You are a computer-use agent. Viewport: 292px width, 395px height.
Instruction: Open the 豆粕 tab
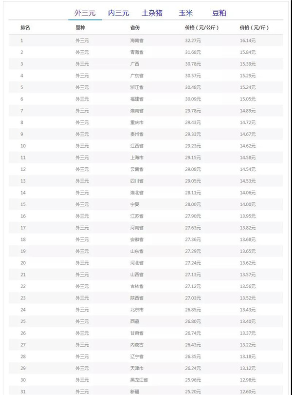(219, 13)
